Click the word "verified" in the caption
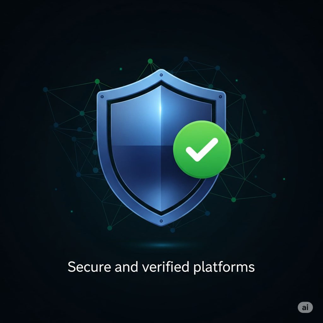The image size is (323, 323). [x=165, y=267]
